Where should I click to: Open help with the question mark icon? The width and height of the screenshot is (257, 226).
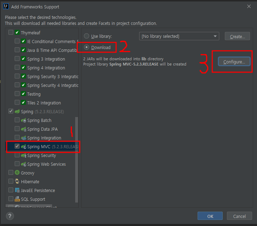[x=10, y=216]
